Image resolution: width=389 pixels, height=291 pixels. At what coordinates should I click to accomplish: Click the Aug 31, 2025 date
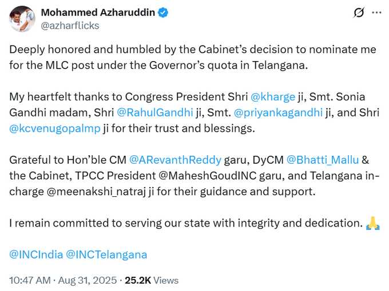pyautogui.click(x=87, y=280)
